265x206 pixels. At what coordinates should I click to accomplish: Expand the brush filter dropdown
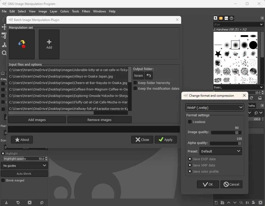click(x=261, y=25)
